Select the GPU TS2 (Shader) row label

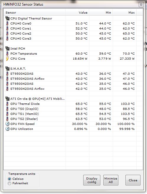click(24, 119)
